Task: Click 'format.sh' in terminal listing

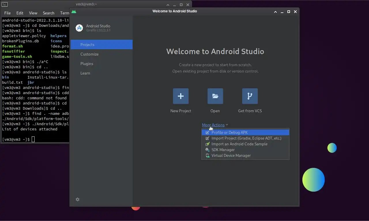Action: pyautogui.click(x=12, y=46)
